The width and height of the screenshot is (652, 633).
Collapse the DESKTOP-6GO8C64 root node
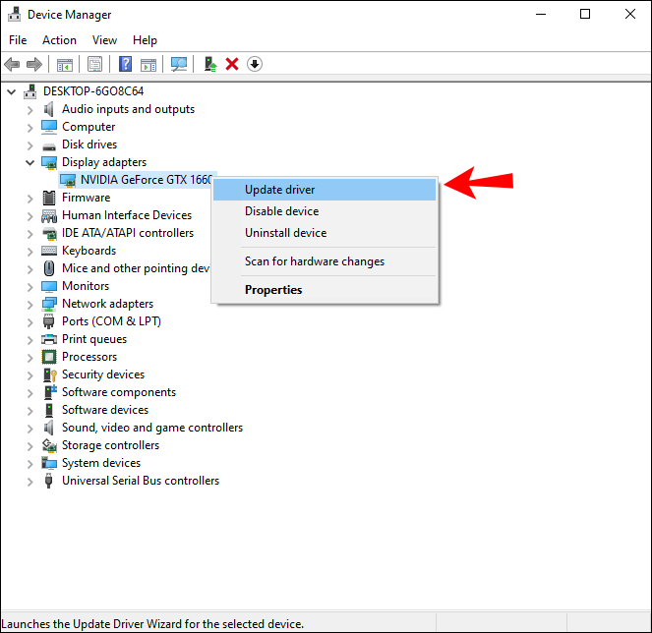click(x=11, y=91)
